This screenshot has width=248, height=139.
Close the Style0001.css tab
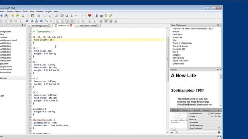pyautogui.click(x=71, y=25)
